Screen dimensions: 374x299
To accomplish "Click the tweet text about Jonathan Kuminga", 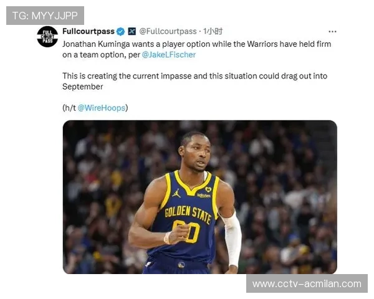I will pos(197,49).
